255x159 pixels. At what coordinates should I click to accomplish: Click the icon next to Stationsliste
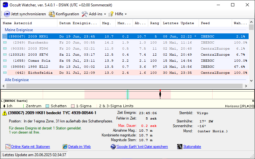180,147
